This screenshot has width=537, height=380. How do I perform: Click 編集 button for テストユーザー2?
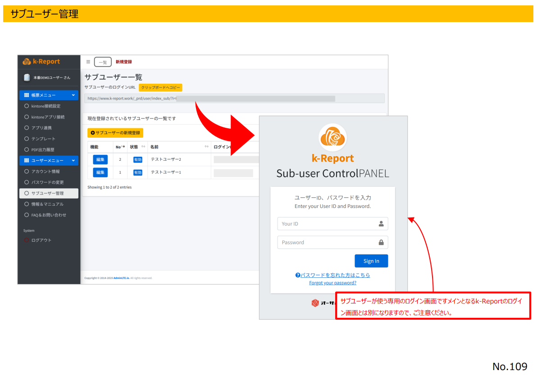click(100, 159)
